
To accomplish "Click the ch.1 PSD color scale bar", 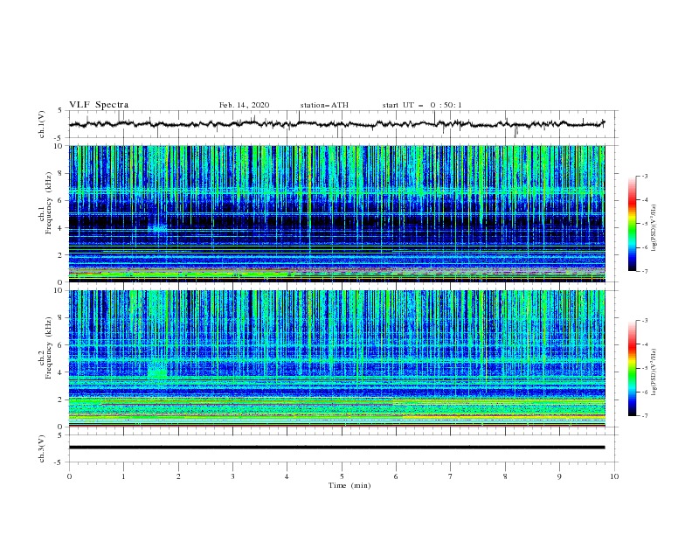I will (x=633, y=224).
